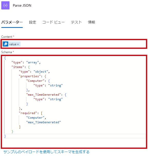This screenshot has width=148, height=156.
Task: Click the Parse JSON title text
Action: 22,5
